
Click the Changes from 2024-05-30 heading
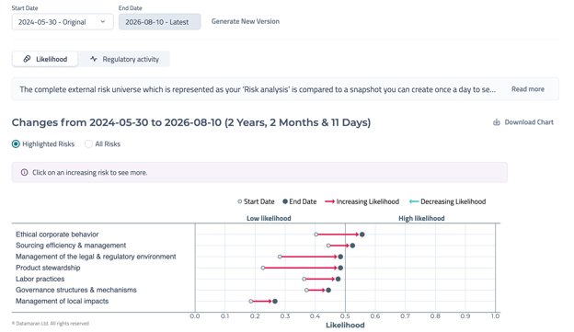pos(191,122)
